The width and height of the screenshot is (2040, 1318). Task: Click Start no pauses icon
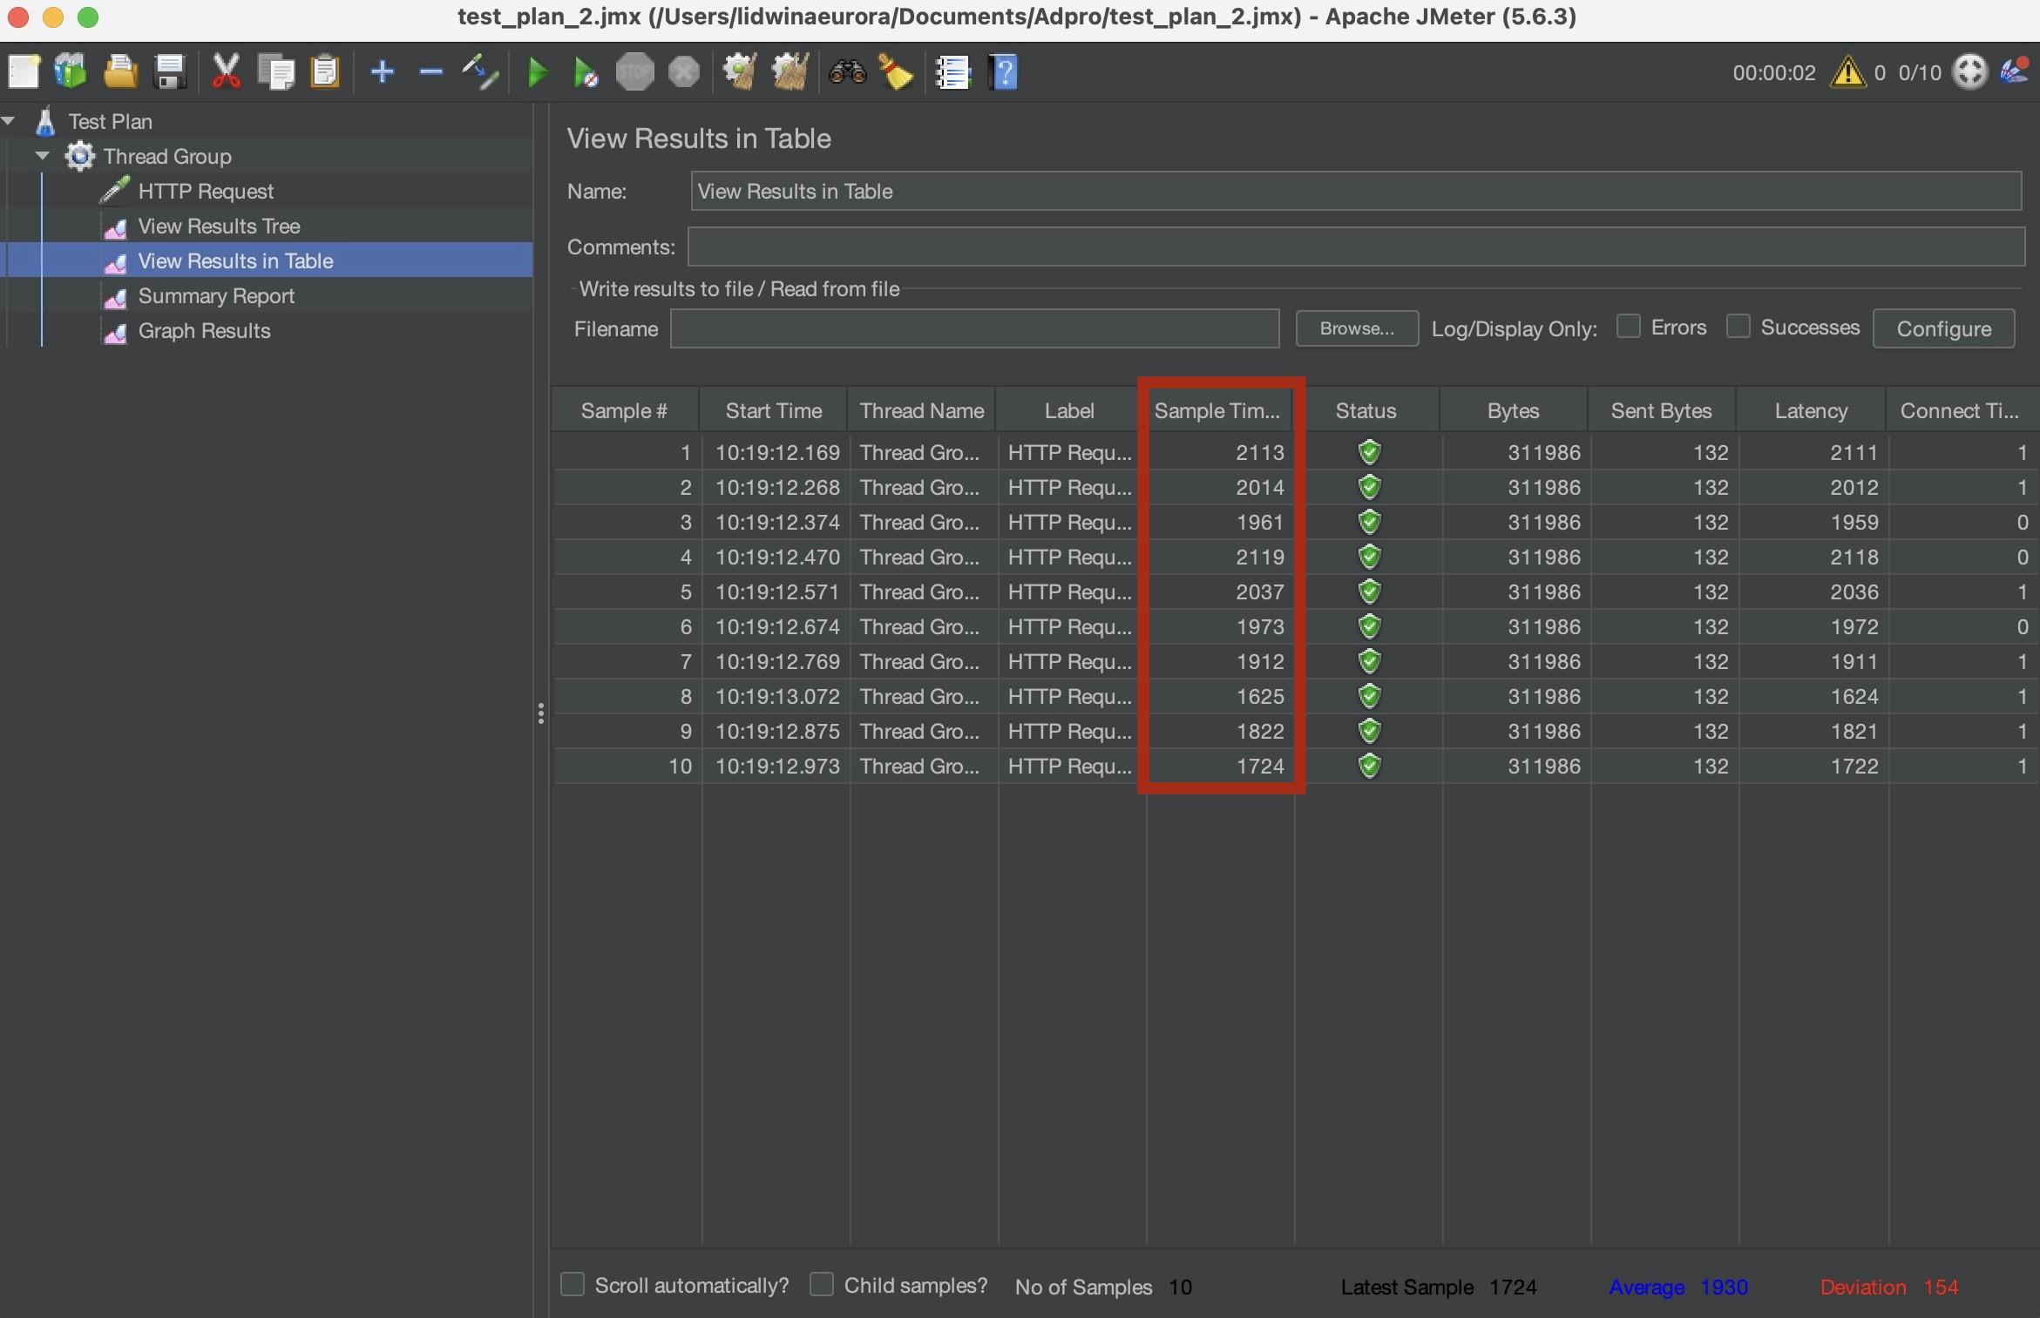(x=585, y=72)
